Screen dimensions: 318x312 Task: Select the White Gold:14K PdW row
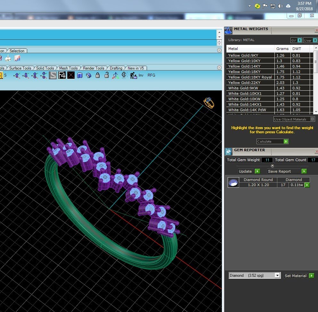pyautogui.click(x=270, y=110)
